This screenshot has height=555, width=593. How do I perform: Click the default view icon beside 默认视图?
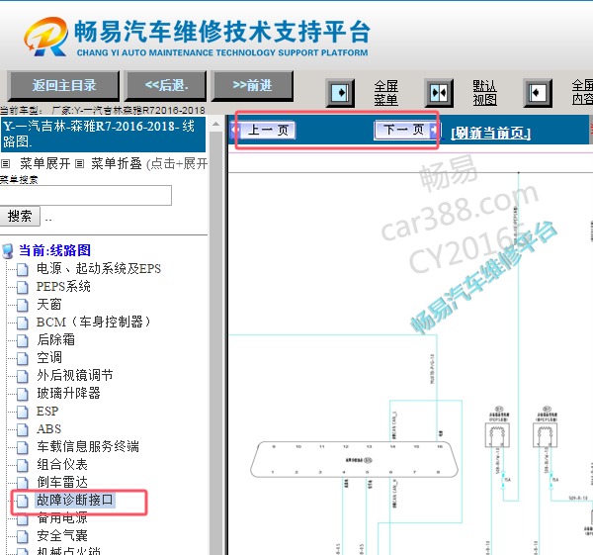pyautogui.click(x=439, y=93)
